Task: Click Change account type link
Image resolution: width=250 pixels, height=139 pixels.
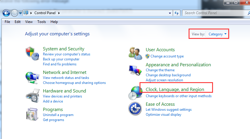Action: click(167, 56)
